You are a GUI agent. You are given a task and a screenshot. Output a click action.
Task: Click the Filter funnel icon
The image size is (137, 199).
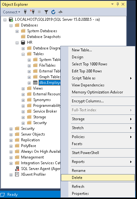click(46, 12)
